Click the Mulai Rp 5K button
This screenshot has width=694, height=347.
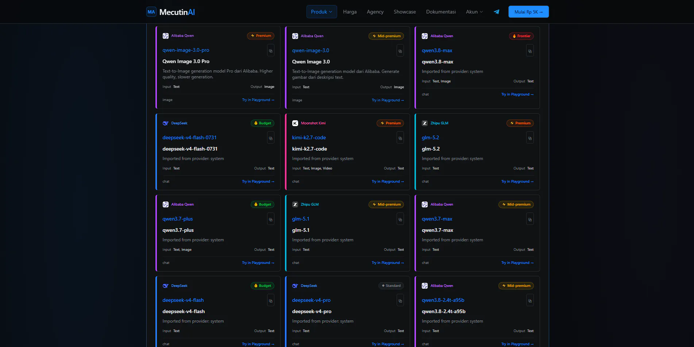(528, 12)
